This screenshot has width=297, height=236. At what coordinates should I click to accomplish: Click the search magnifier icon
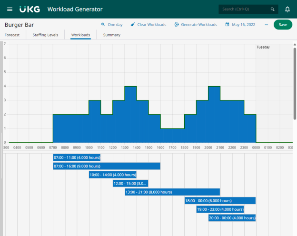coord(272,9)
